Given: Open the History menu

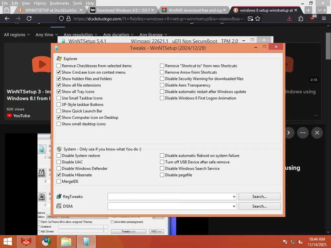Looking at the screenshot, I should pyautogui.click(x=40, y=3).
